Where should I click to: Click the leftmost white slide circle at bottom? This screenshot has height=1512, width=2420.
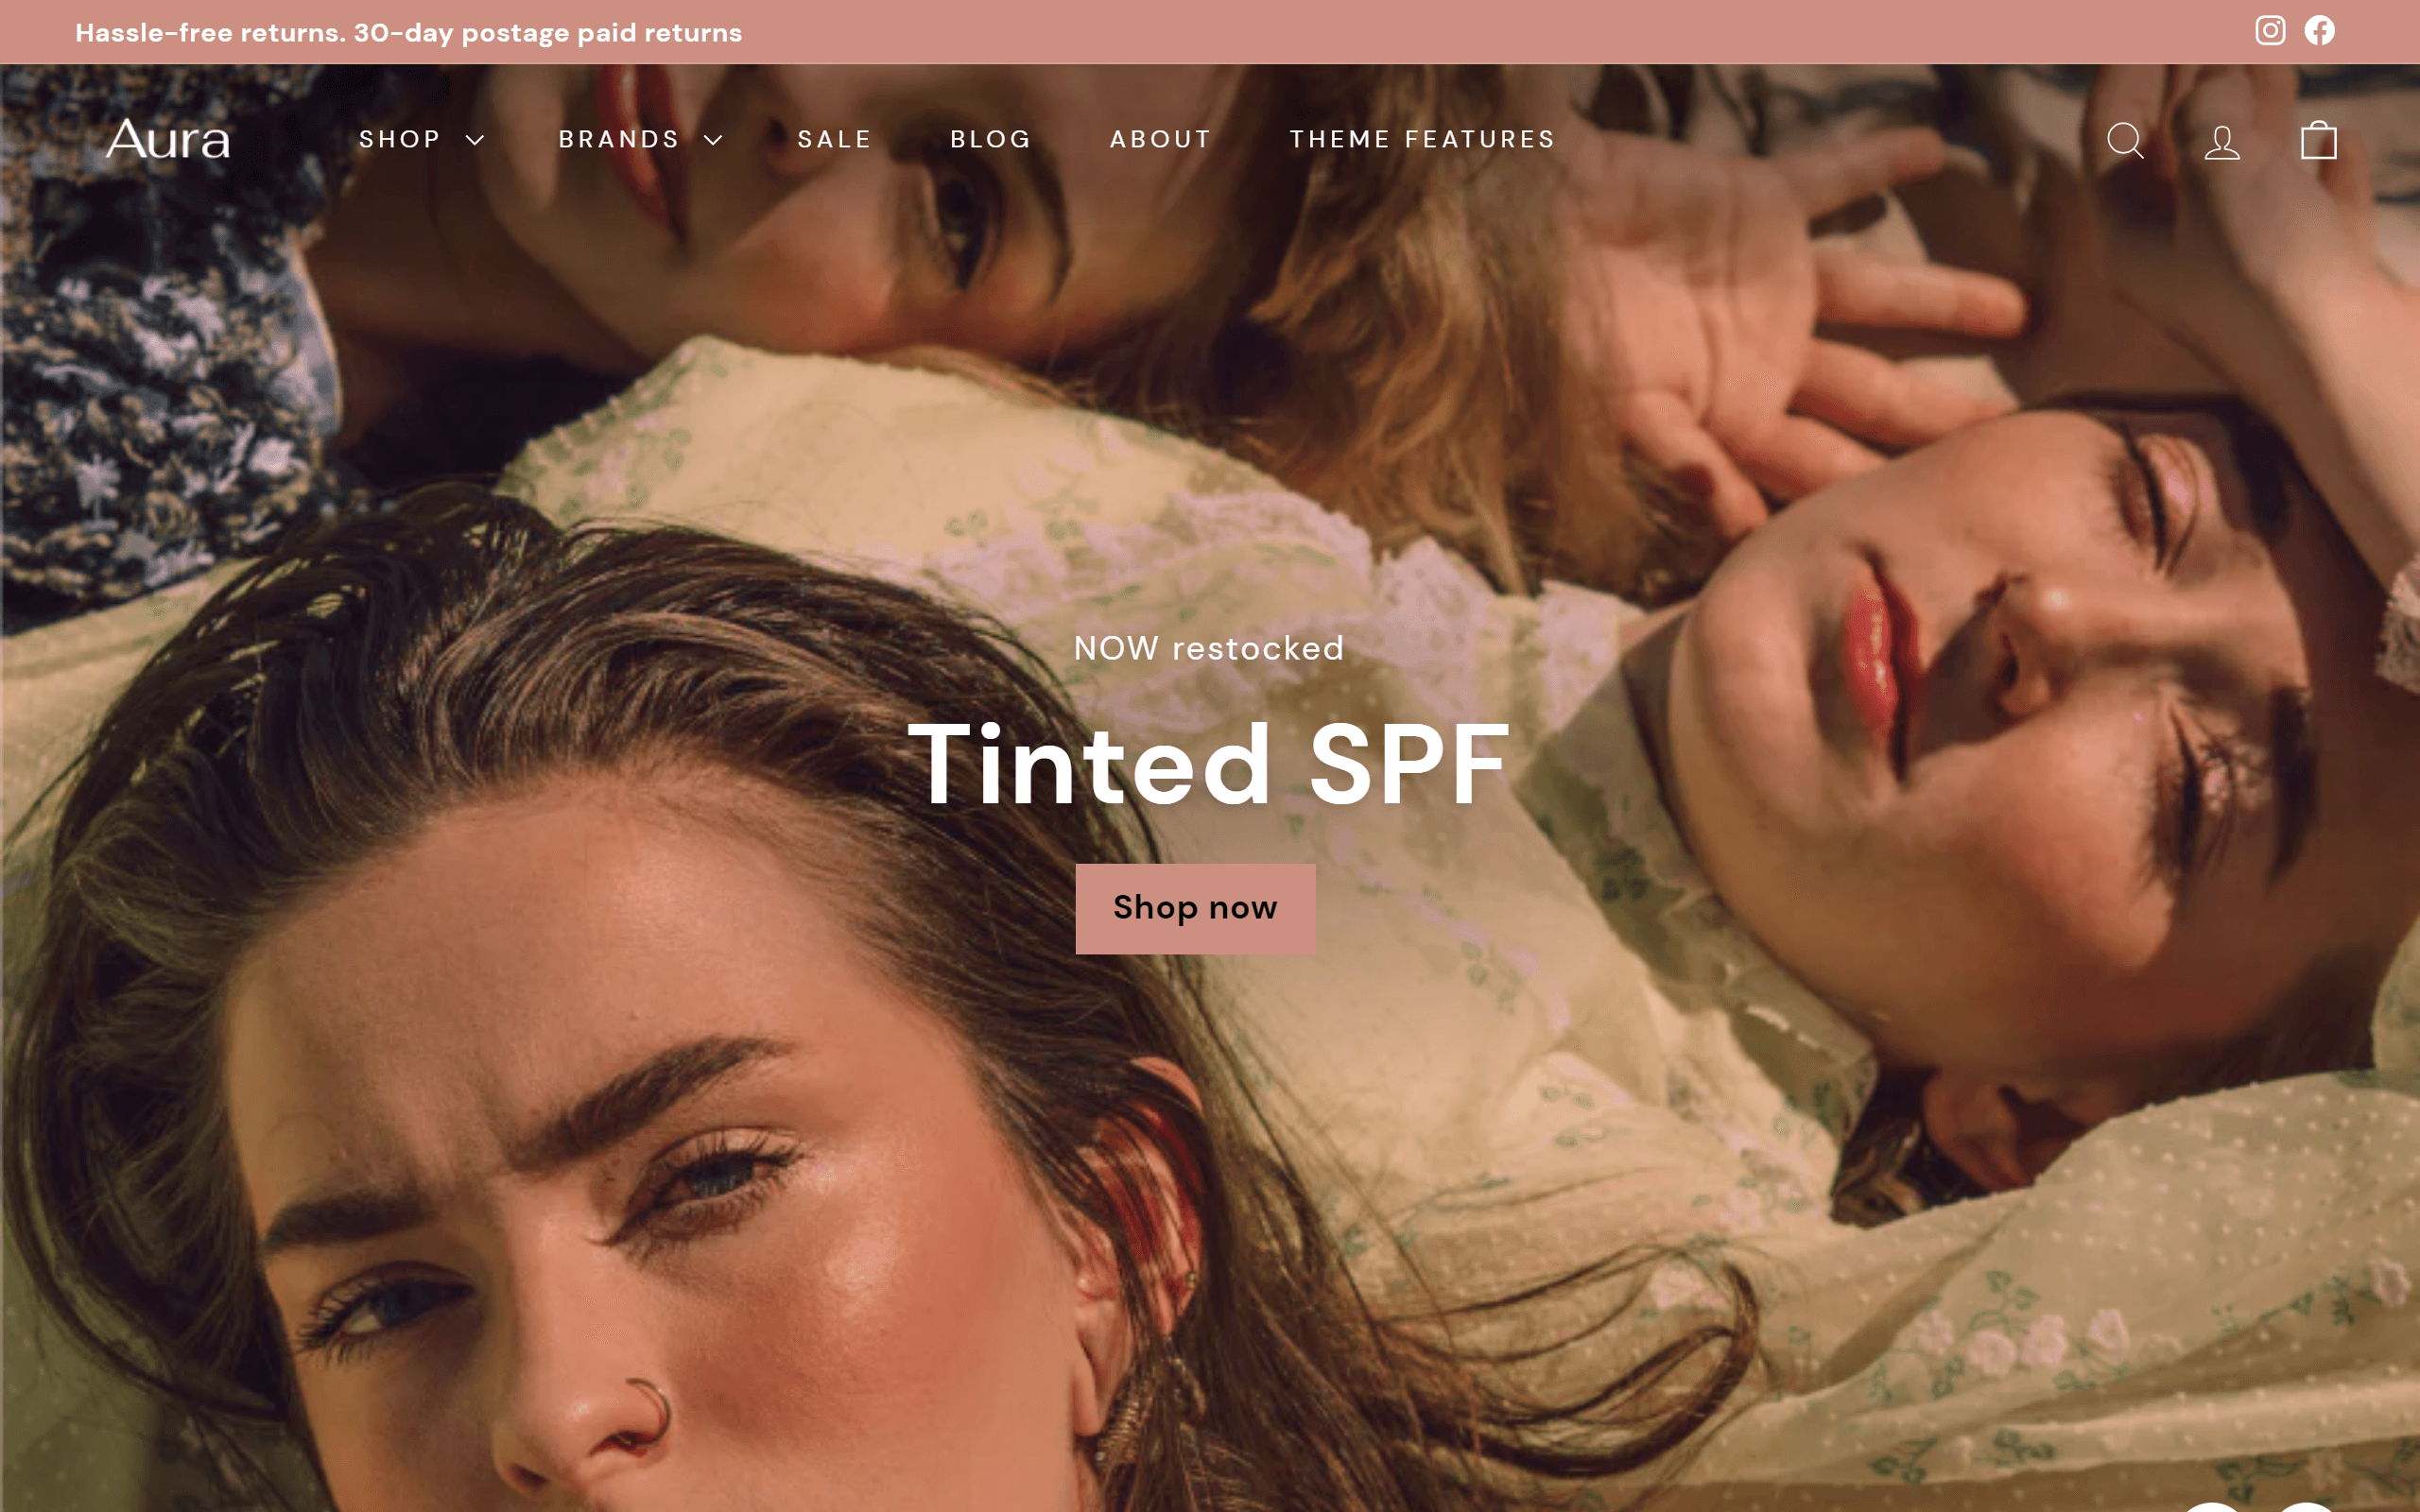click(2210, 1506)
